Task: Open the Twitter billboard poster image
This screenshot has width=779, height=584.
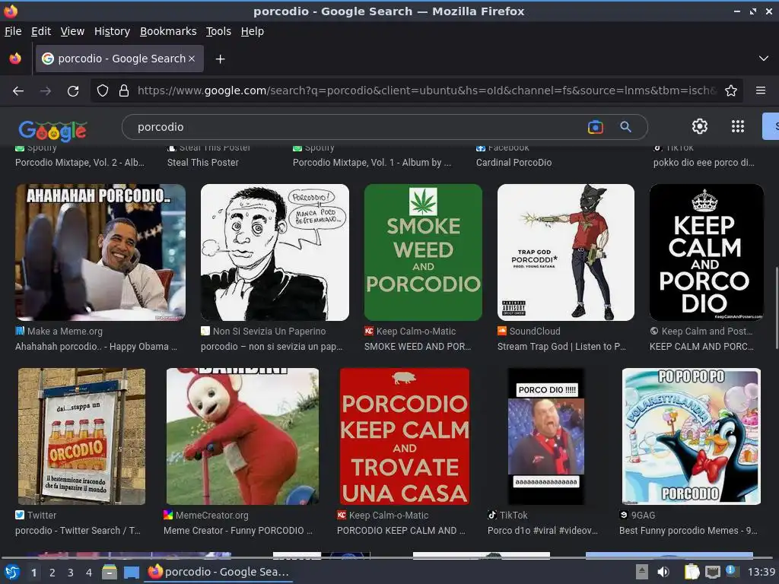Action: pos(81,436)
